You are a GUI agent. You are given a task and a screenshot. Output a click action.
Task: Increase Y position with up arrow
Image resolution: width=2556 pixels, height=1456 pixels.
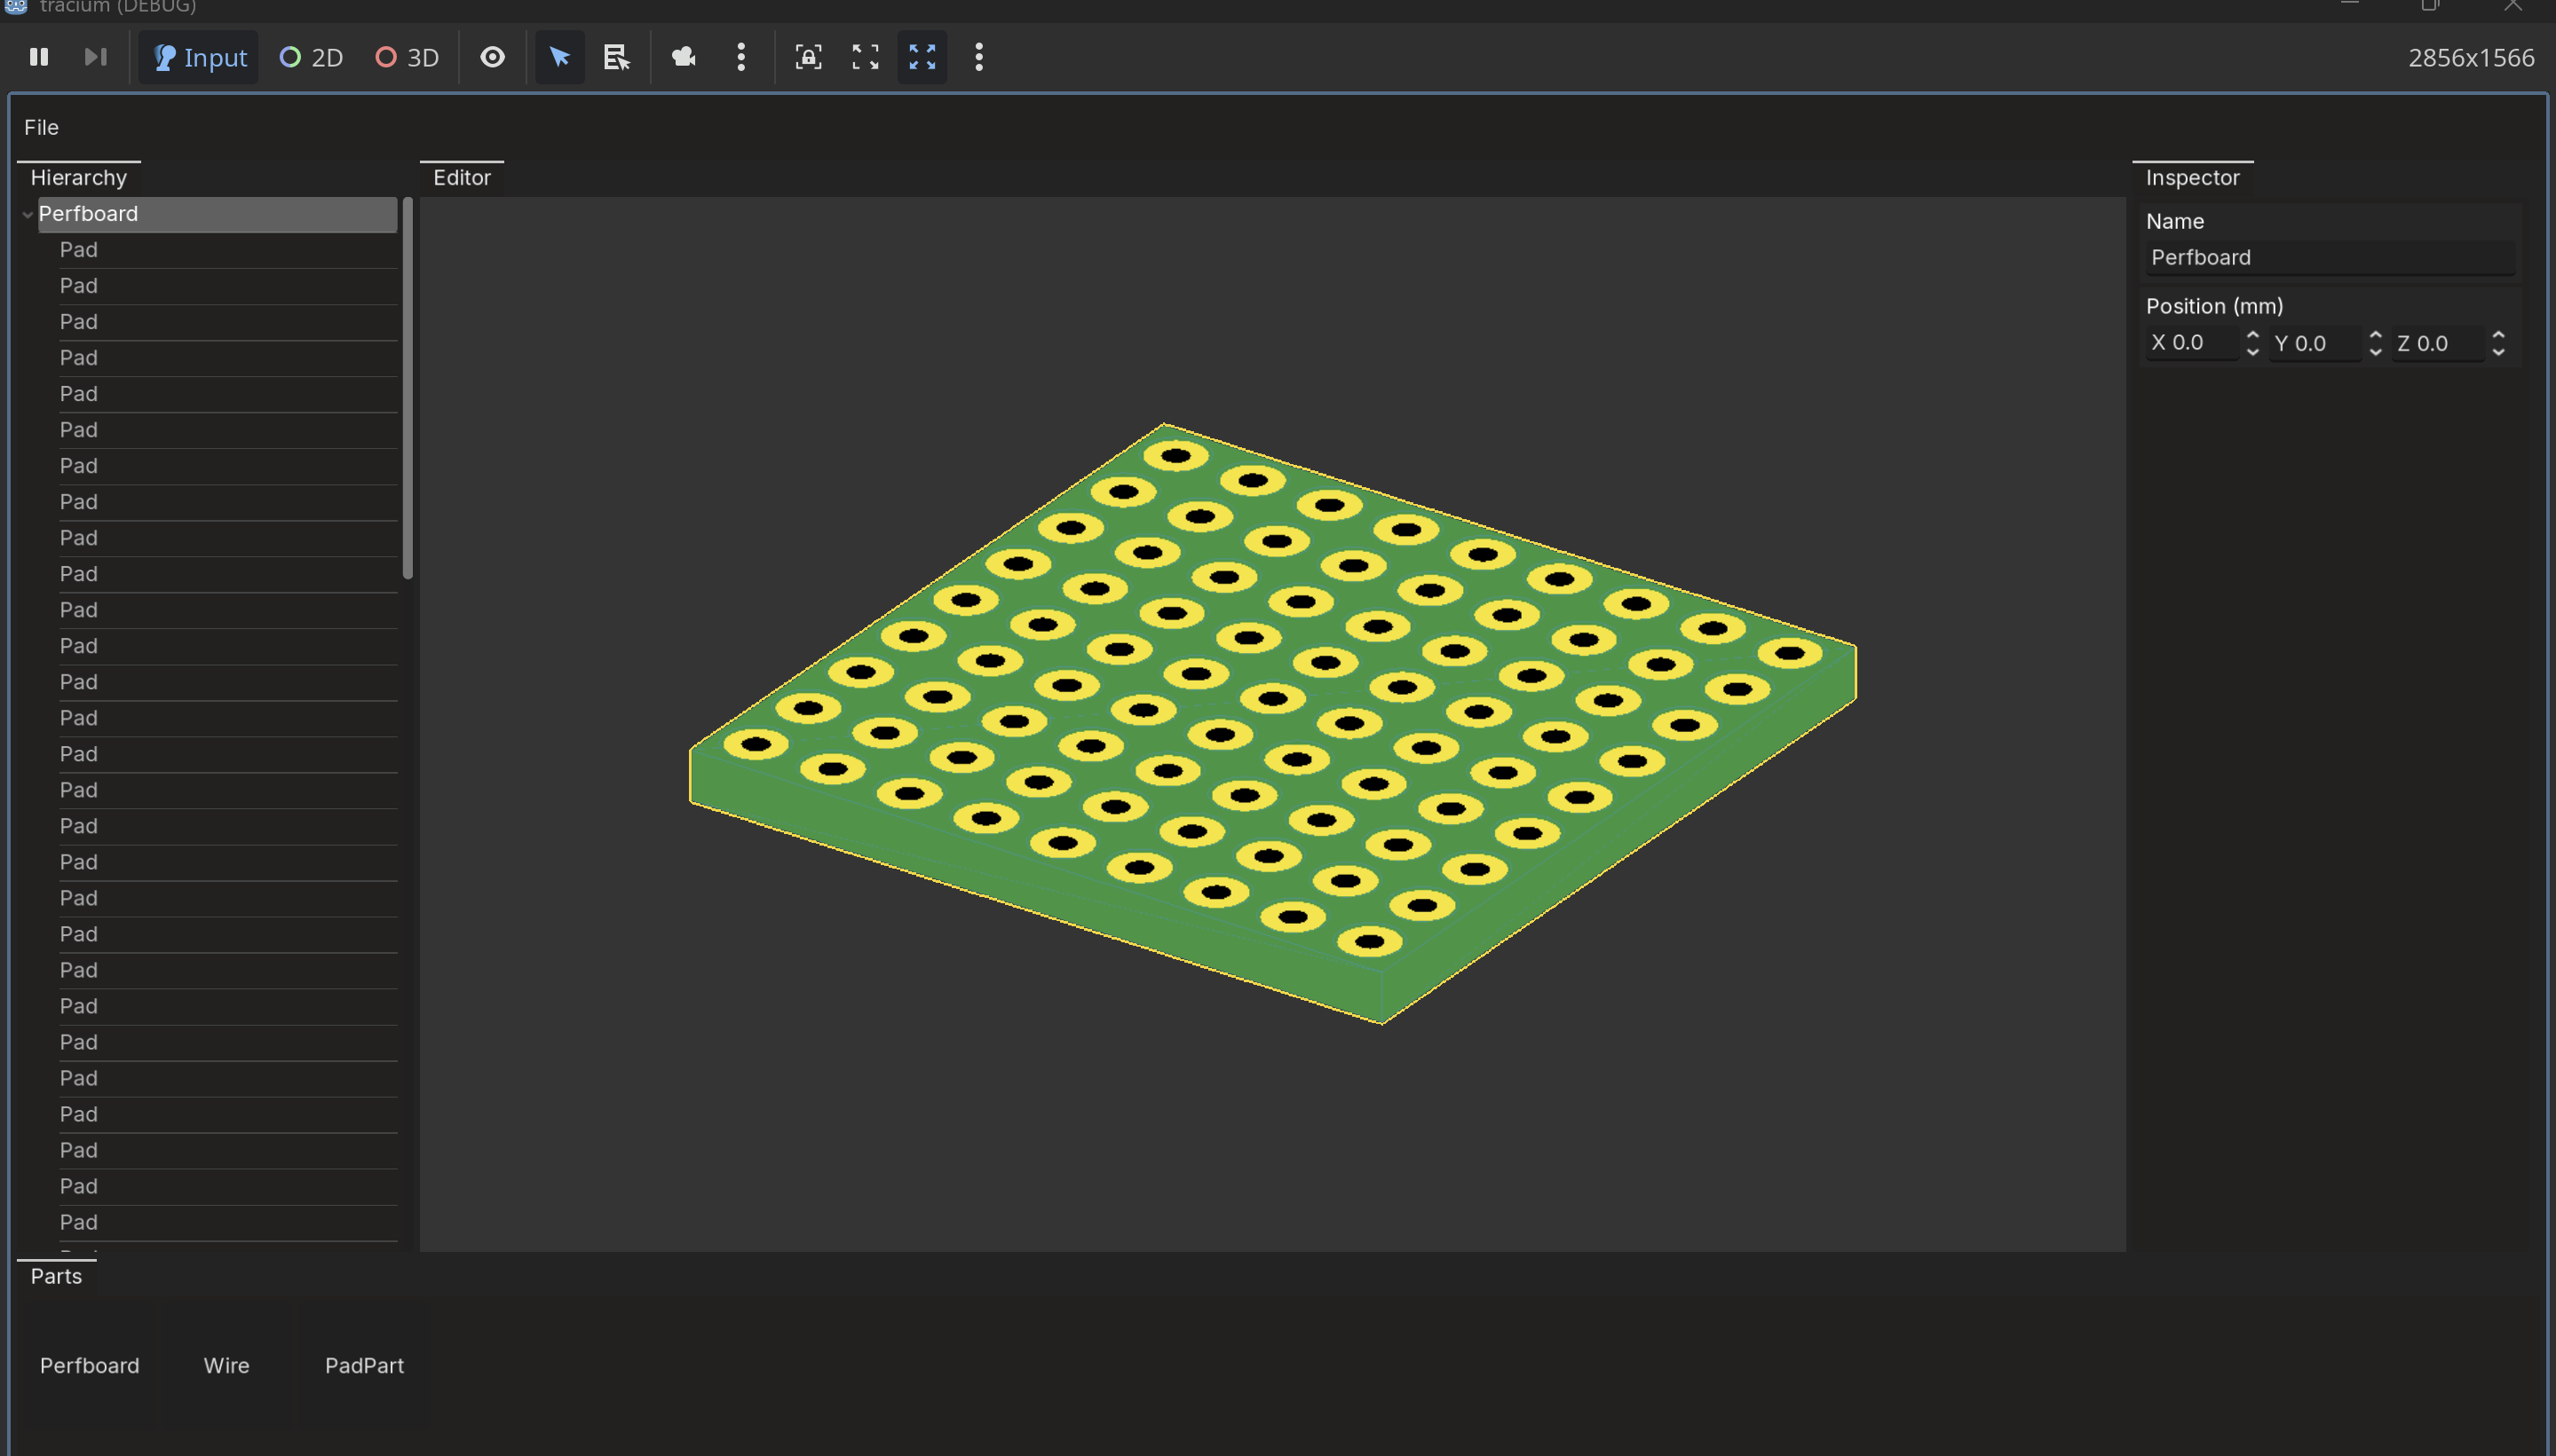2375,335
